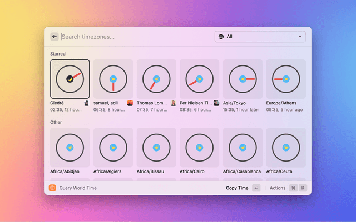
Task: Expand dropdown using the chevron arrow
Action: pyautogui.click(x=300, y=37)
